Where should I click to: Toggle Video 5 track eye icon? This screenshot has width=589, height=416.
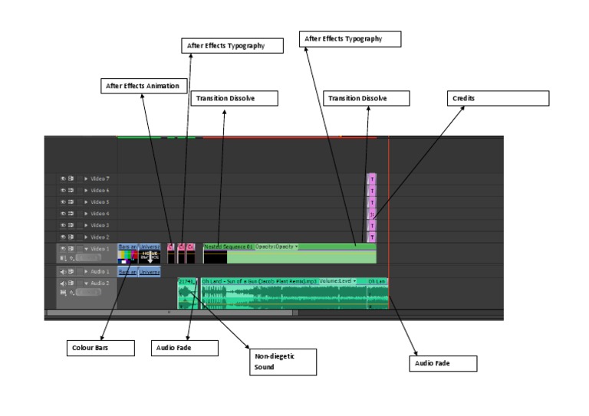coord(63,202)
